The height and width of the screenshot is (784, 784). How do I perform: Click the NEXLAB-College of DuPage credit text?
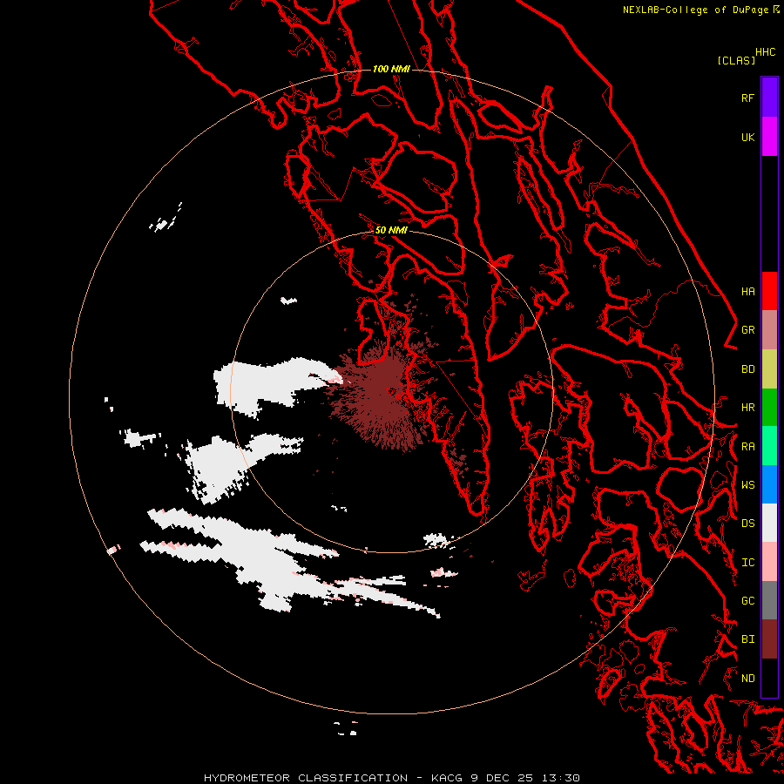(x=696, y=10)
